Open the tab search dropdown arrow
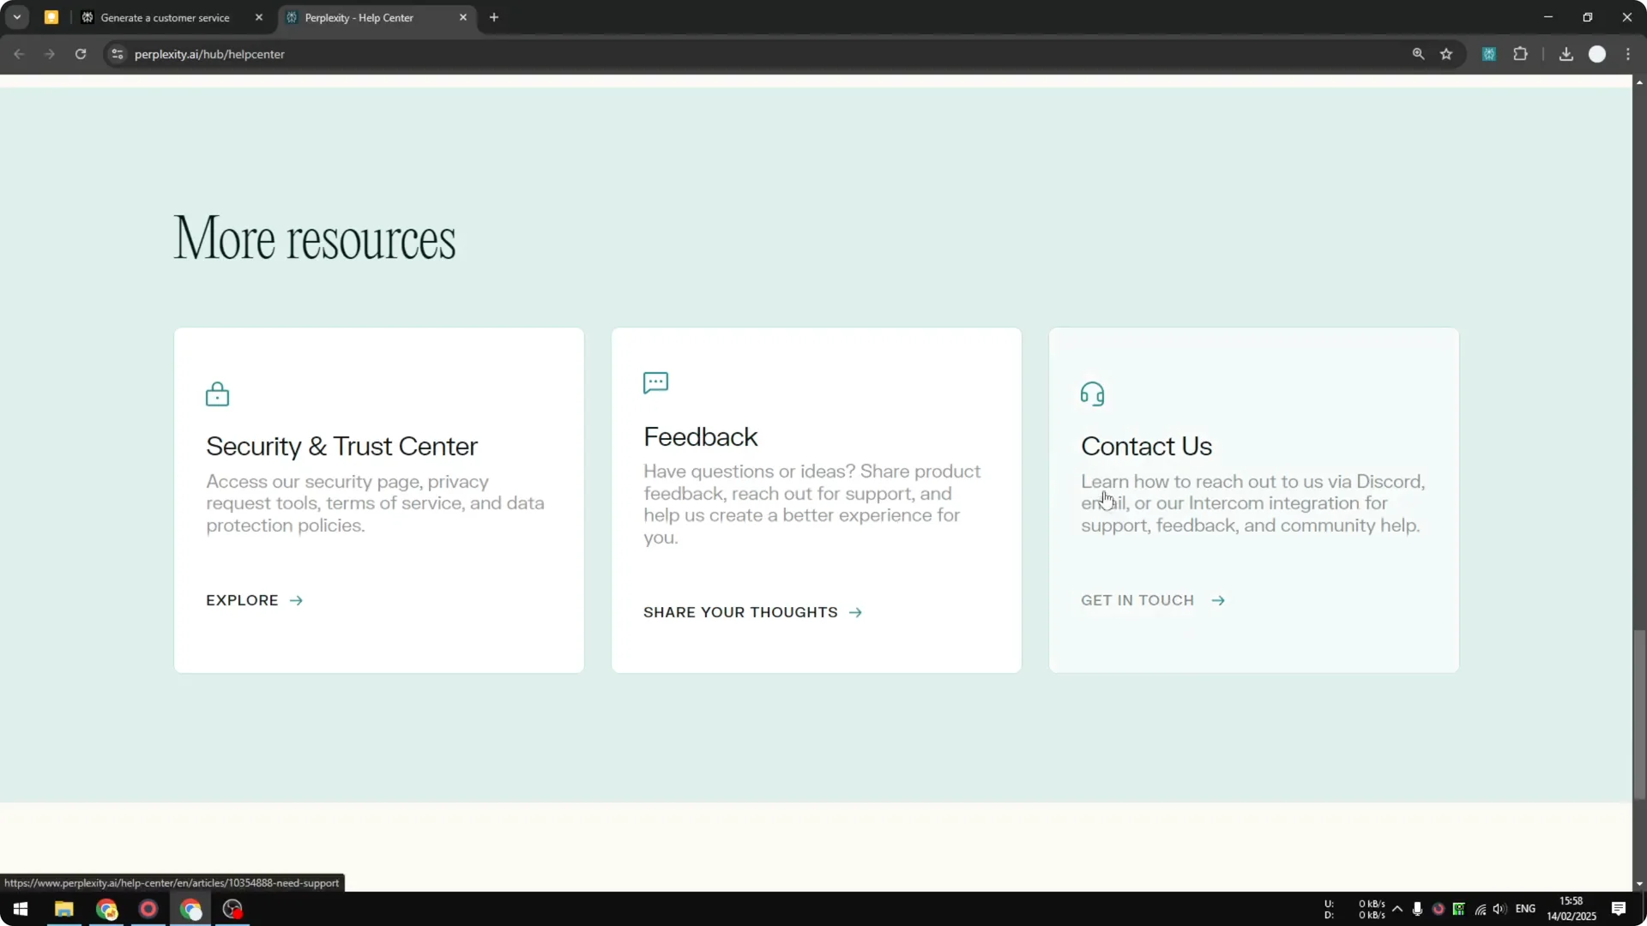Image resolution: width=1647 pixels, height=926 pixels. 16,16
